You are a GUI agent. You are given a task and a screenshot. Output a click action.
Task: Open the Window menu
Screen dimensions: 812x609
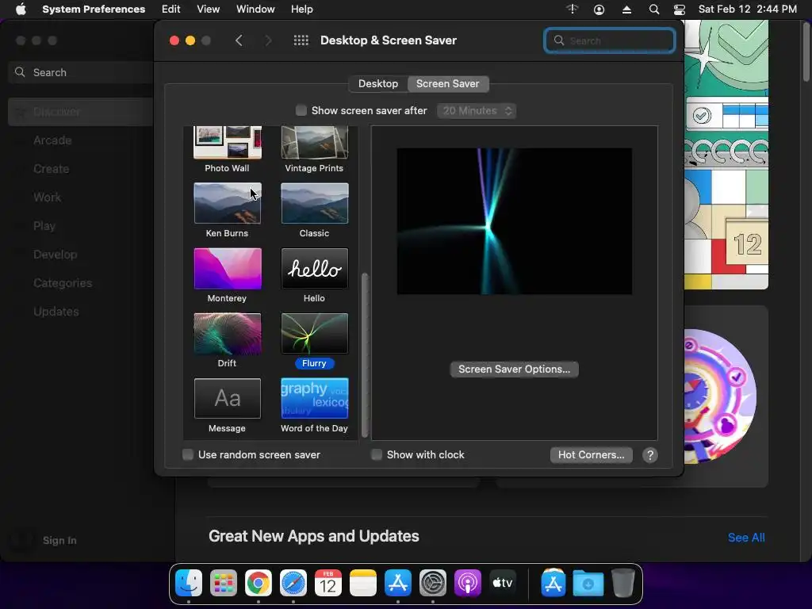(x=255, y=10)
